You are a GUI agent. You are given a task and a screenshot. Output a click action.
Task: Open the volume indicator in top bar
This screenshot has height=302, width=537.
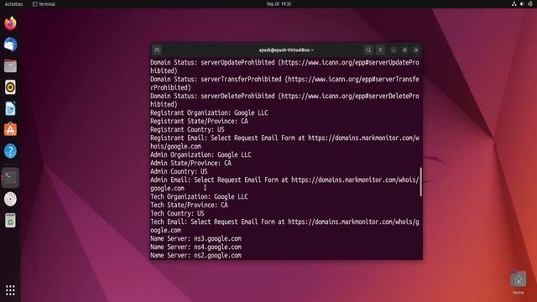(522, 3)
